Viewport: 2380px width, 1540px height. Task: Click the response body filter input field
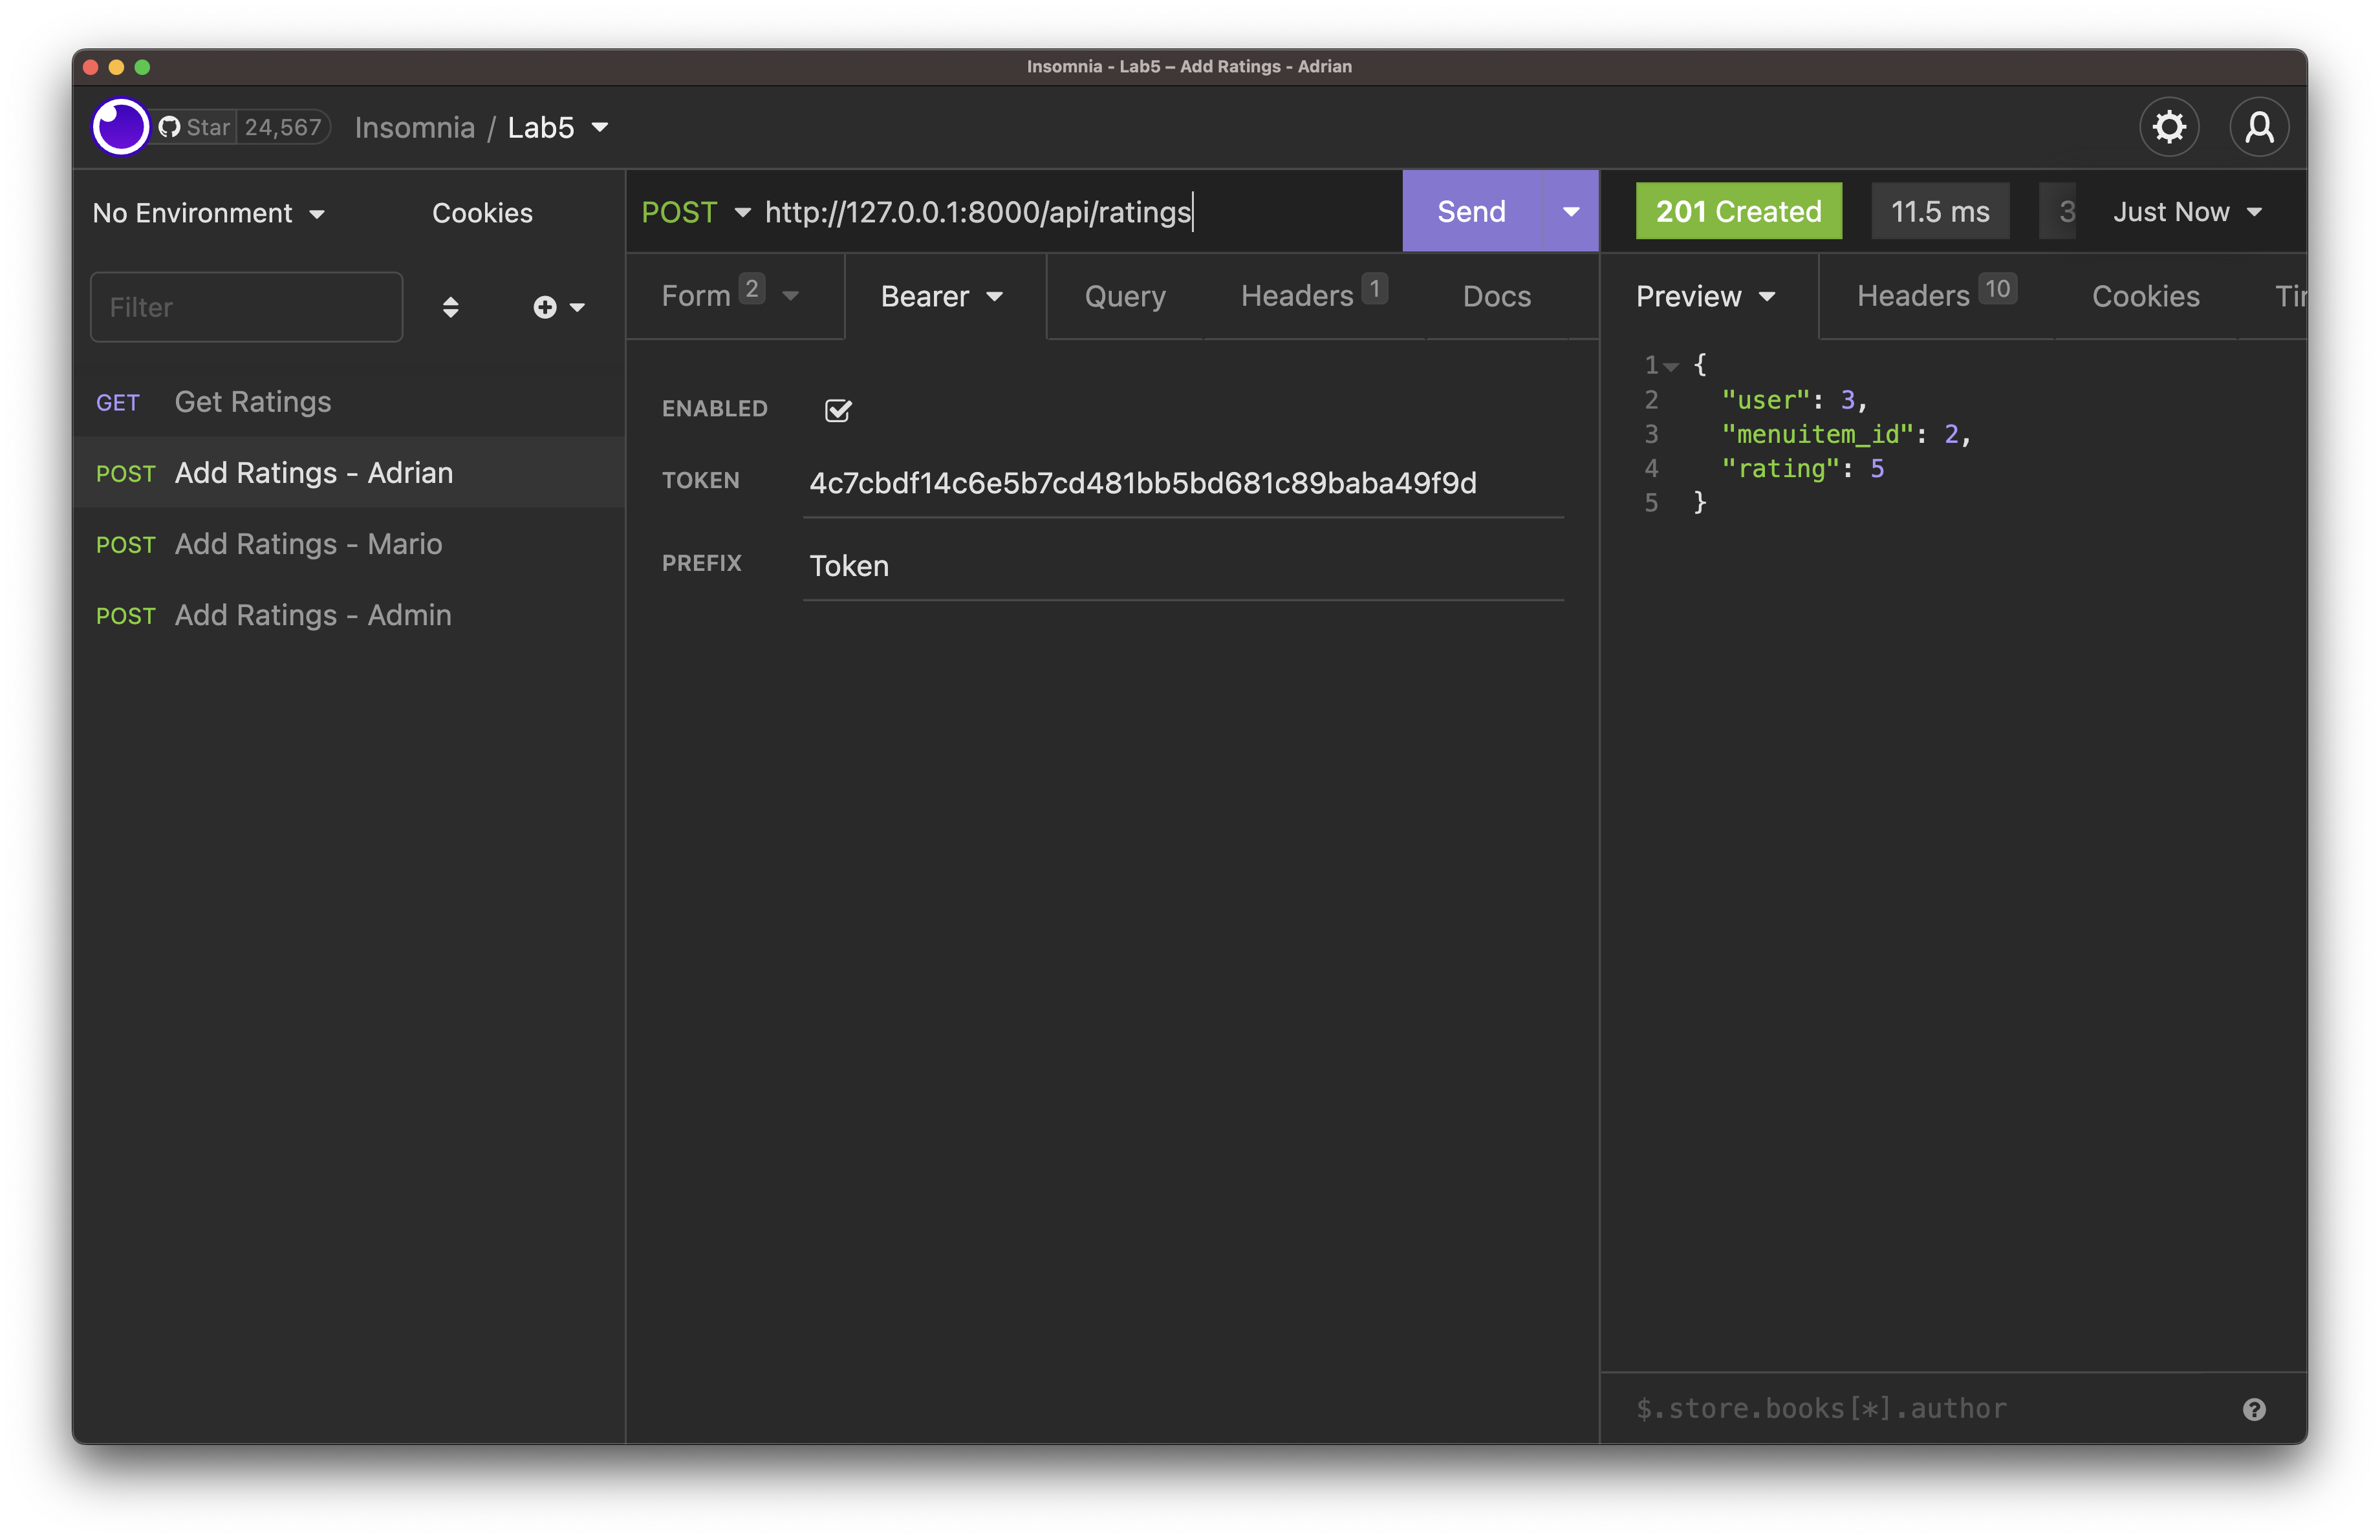tap(1900, 1408)
